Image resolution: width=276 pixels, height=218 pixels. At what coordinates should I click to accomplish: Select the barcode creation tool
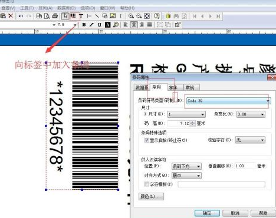(73, 16)
